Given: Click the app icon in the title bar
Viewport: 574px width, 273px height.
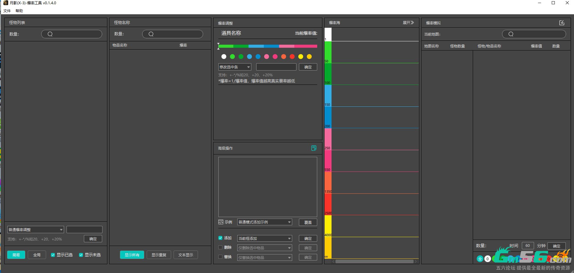Looking at the screenshot, I should pyautogui.click(x=5, y=3).
